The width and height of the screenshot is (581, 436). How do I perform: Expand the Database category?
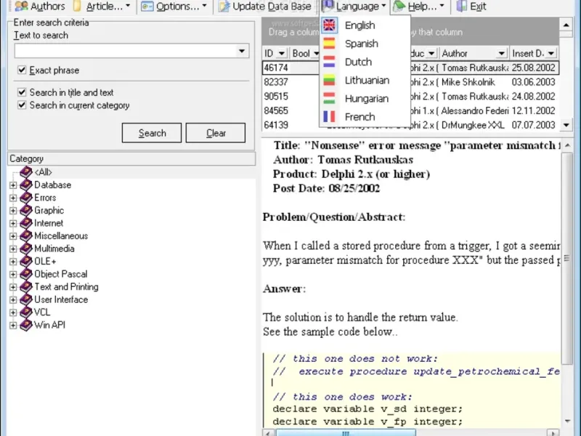point(13,185)
